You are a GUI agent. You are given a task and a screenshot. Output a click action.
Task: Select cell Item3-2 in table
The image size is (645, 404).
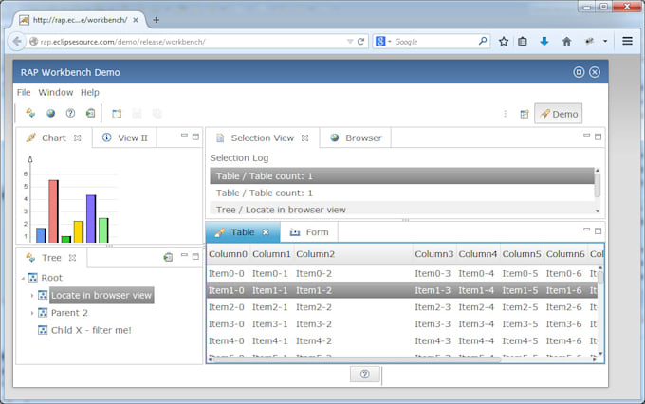coord(314,324)
